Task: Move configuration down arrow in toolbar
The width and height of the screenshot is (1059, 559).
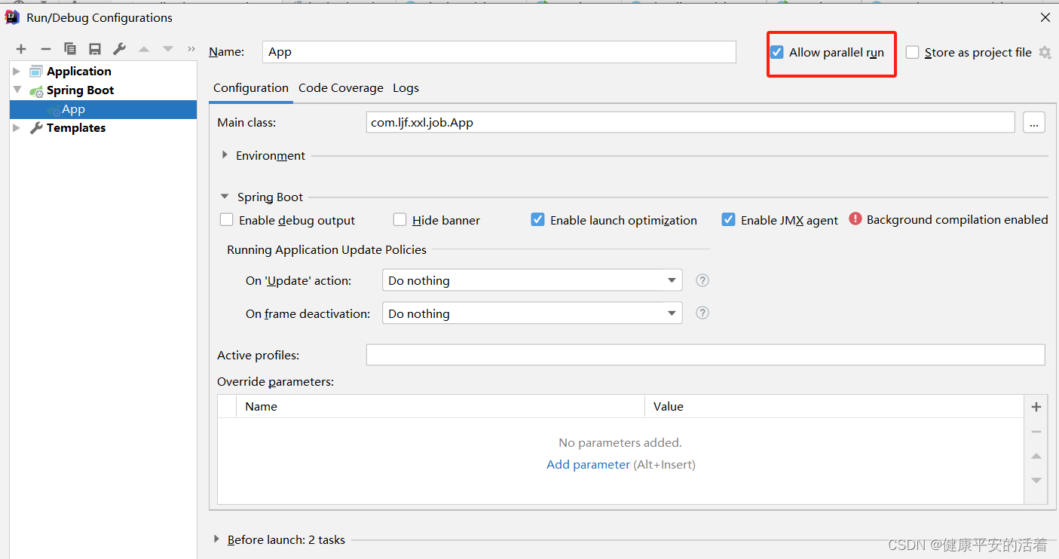Action: 168,49
